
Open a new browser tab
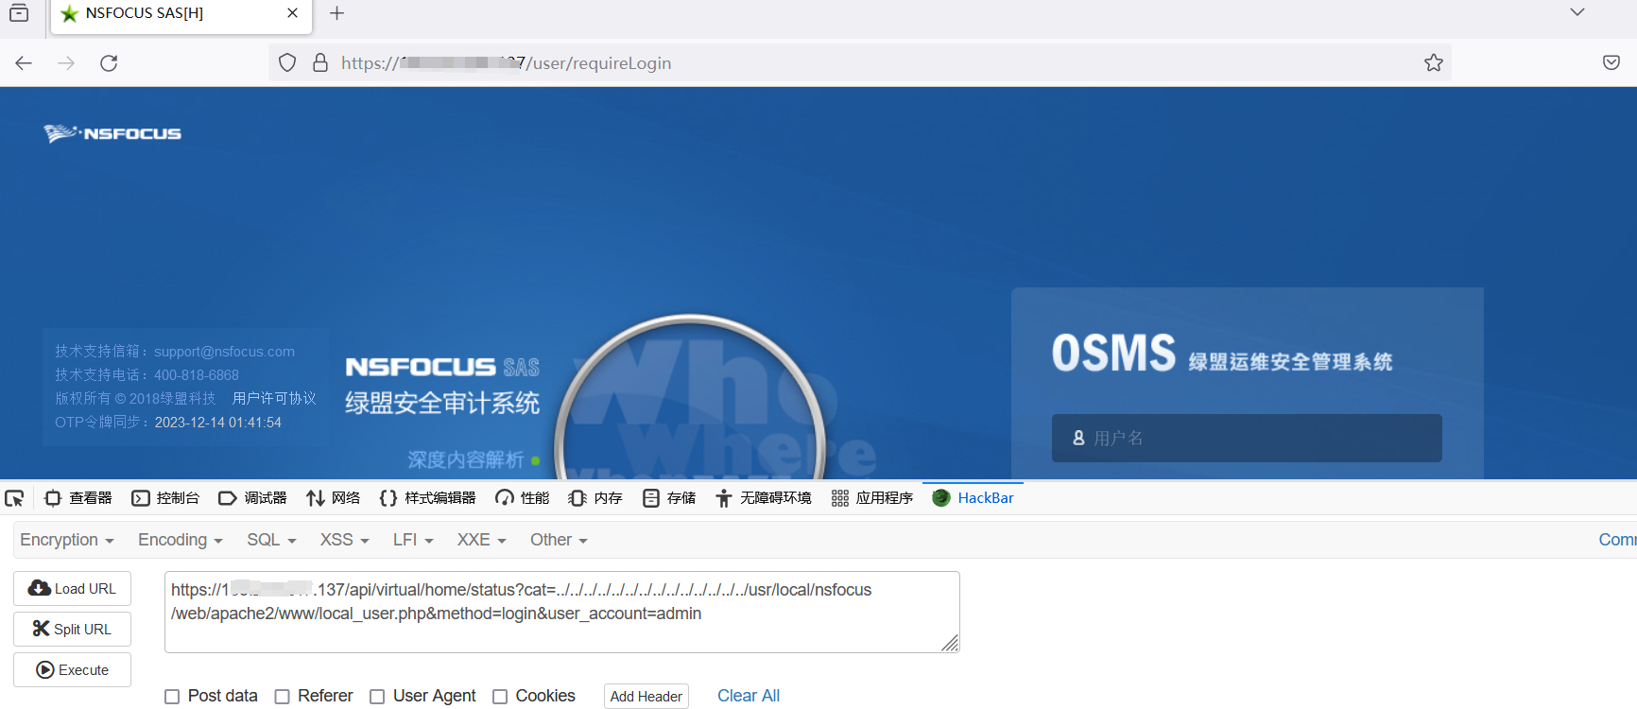[x=336, y=13]
